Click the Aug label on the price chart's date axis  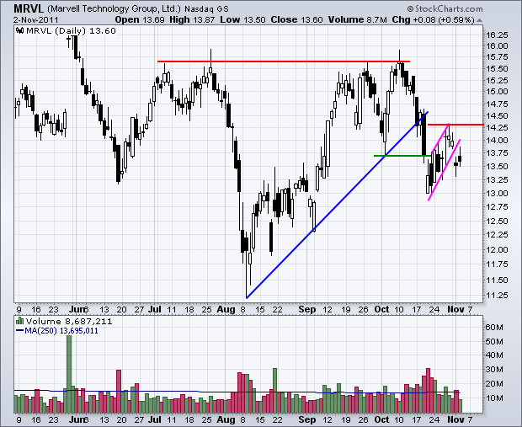[x=226, y=309]
